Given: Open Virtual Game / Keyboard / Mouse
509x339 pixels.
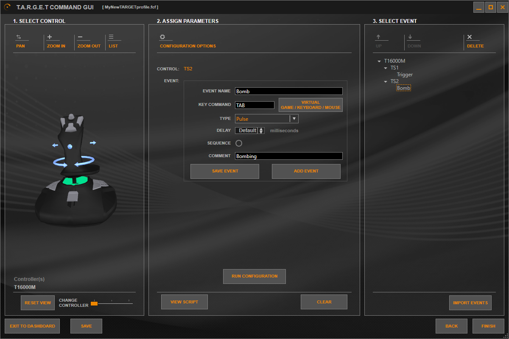Looking at the screenshot, I should coord(310,105).
